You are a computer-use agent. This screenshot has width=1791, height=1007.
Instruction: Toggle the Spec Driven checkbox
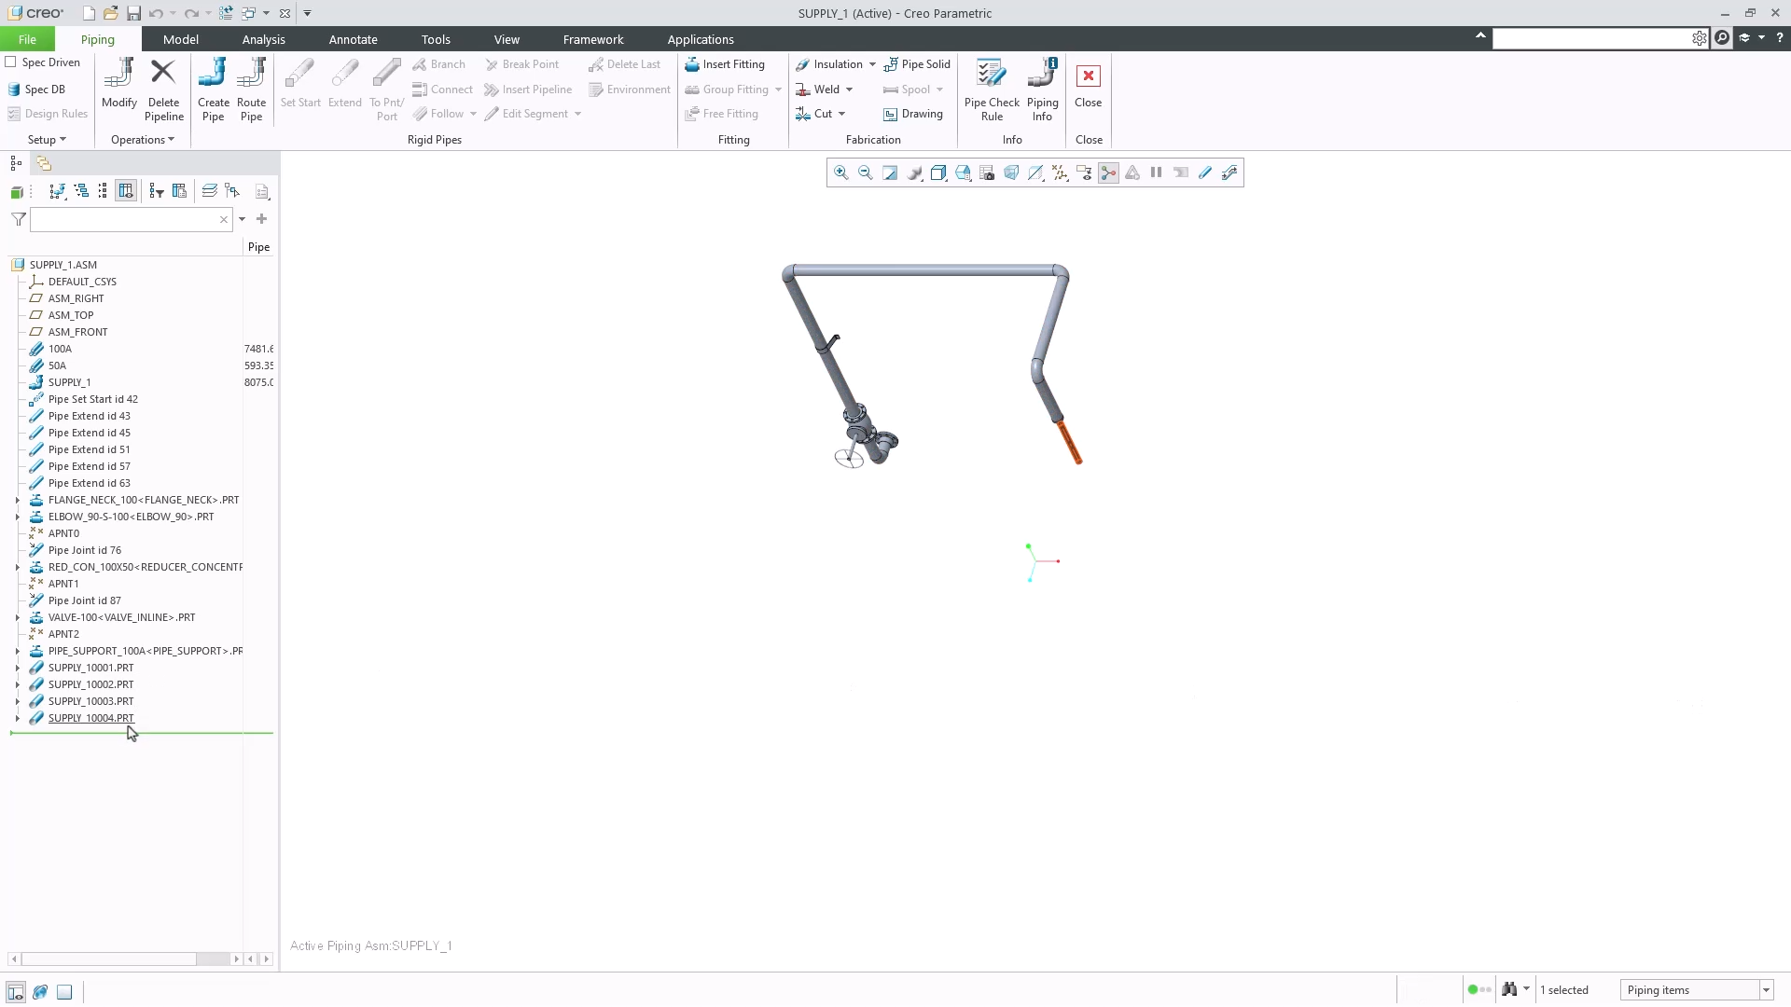pyautogui.click(x=11, y=62)
